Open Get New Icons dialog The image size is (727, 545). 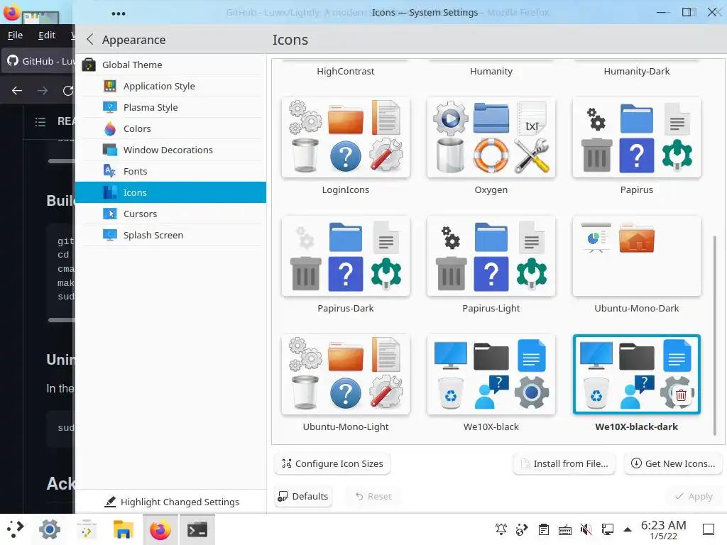[673, 464]
